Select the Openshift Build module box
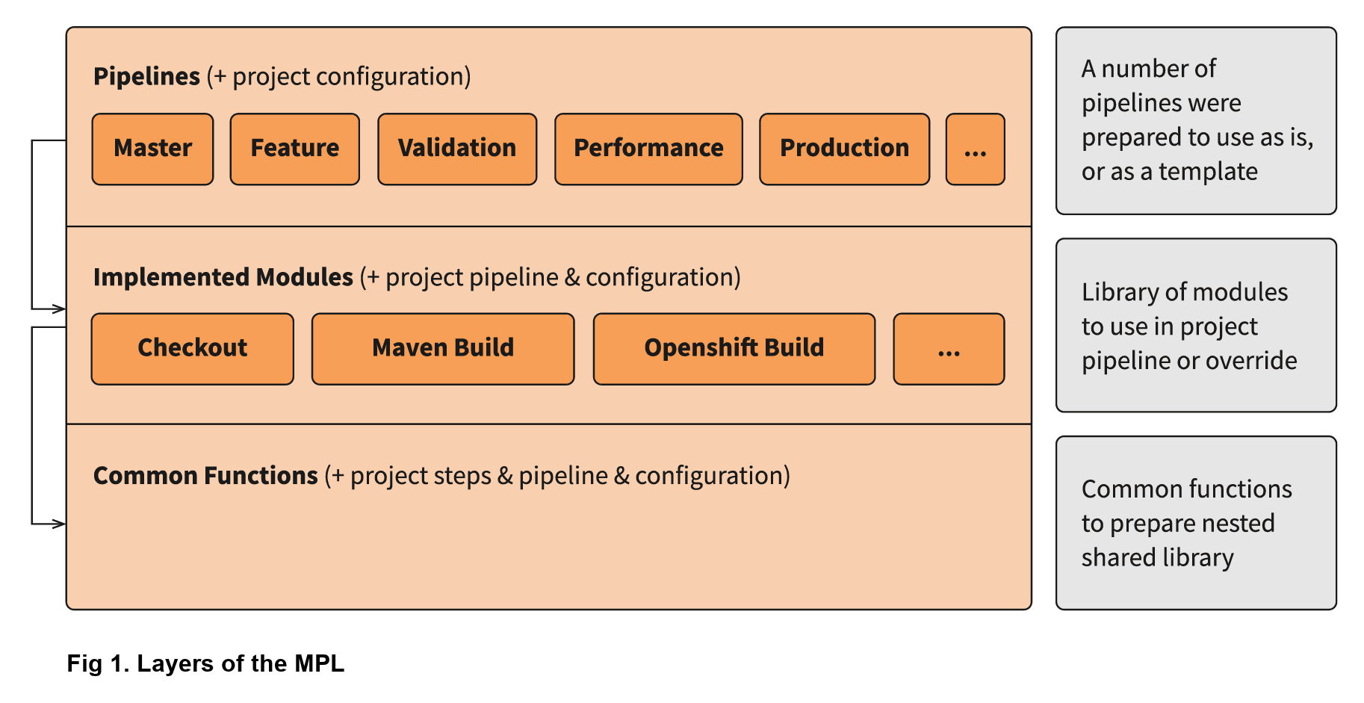 734,348
